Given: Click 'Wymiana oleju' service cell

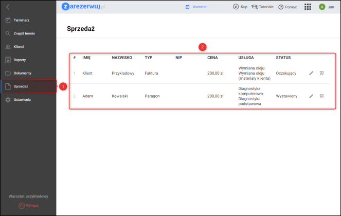Looking at the screenshot, I should coord(255,74).
